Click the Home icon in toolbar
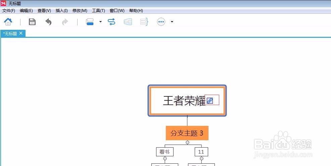Screen dimensions: 331x166 coord(8,22)
